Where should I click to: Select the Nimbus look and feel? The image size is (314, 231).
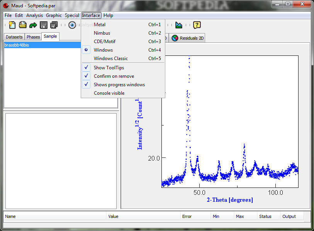(x=123, y=33)
